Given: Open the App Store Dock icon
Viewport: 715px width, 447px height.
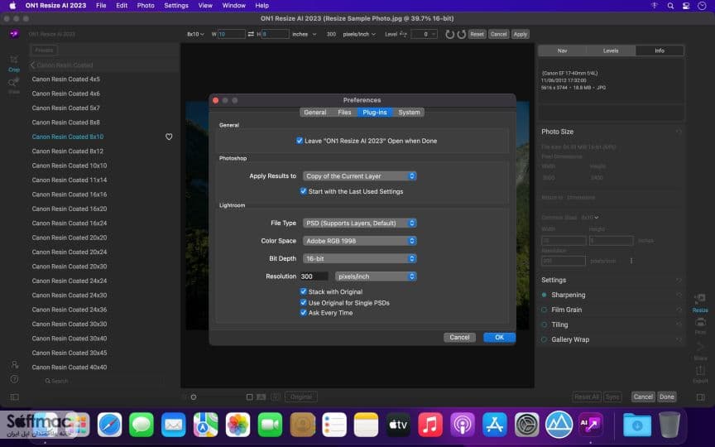Looking at the screenshot, I should [495, 425].
